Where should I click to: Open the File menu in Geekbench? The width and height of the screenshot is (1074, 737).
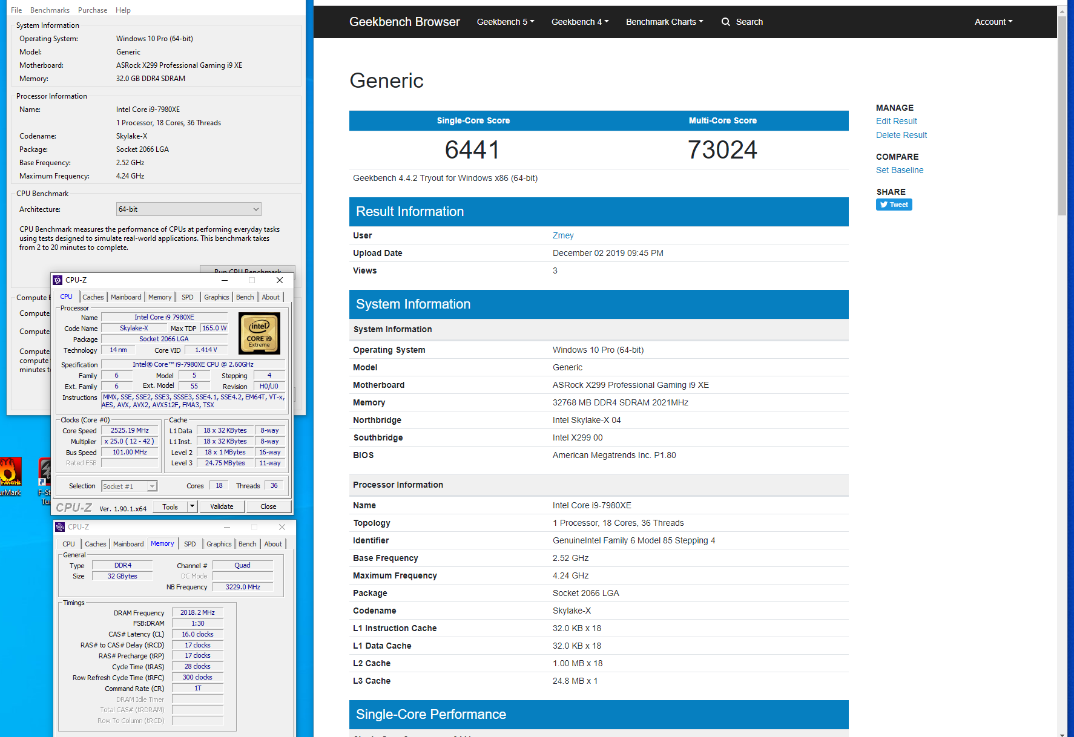coord(16,10)
